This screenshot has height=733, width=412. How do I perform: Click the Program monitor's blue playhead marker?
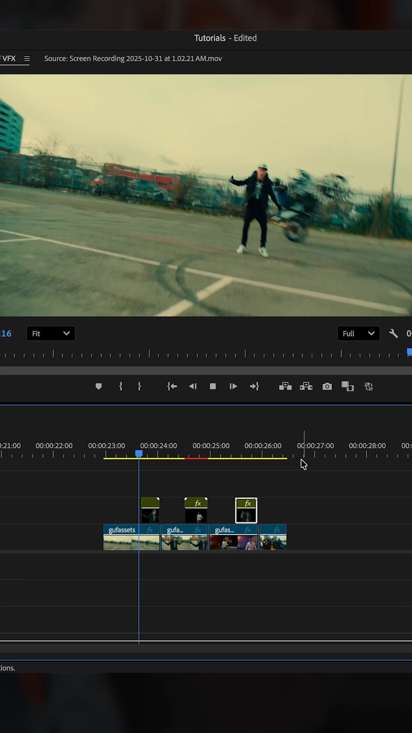[409, 352]
